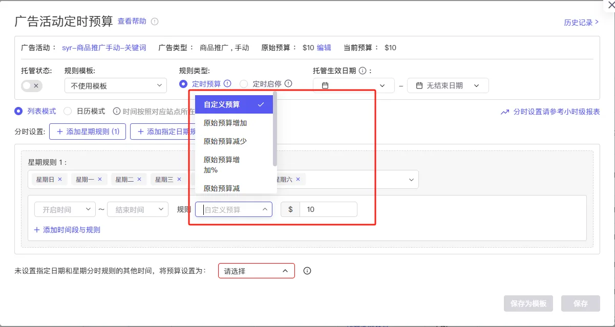Viewport: 615px width, 327px height.
Task: Click 添加星期规则 (1) button
Action: (x=88, y=132)
